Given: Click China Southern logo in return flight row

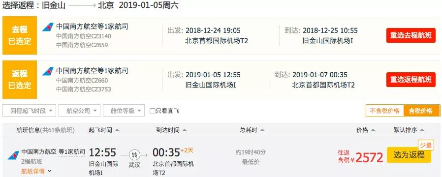Looking at the screenshot, I should tap(48, 71).
